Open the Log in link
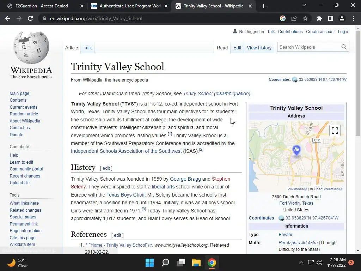 (x=343, y=31)
